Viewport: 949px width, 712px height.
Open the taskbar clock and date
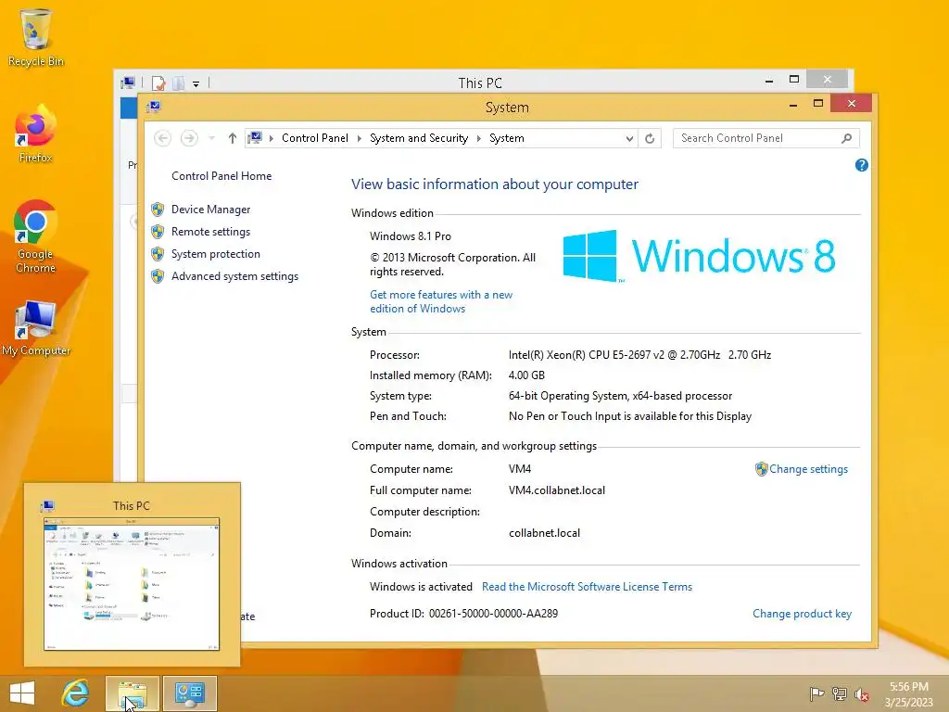(908, 694)
